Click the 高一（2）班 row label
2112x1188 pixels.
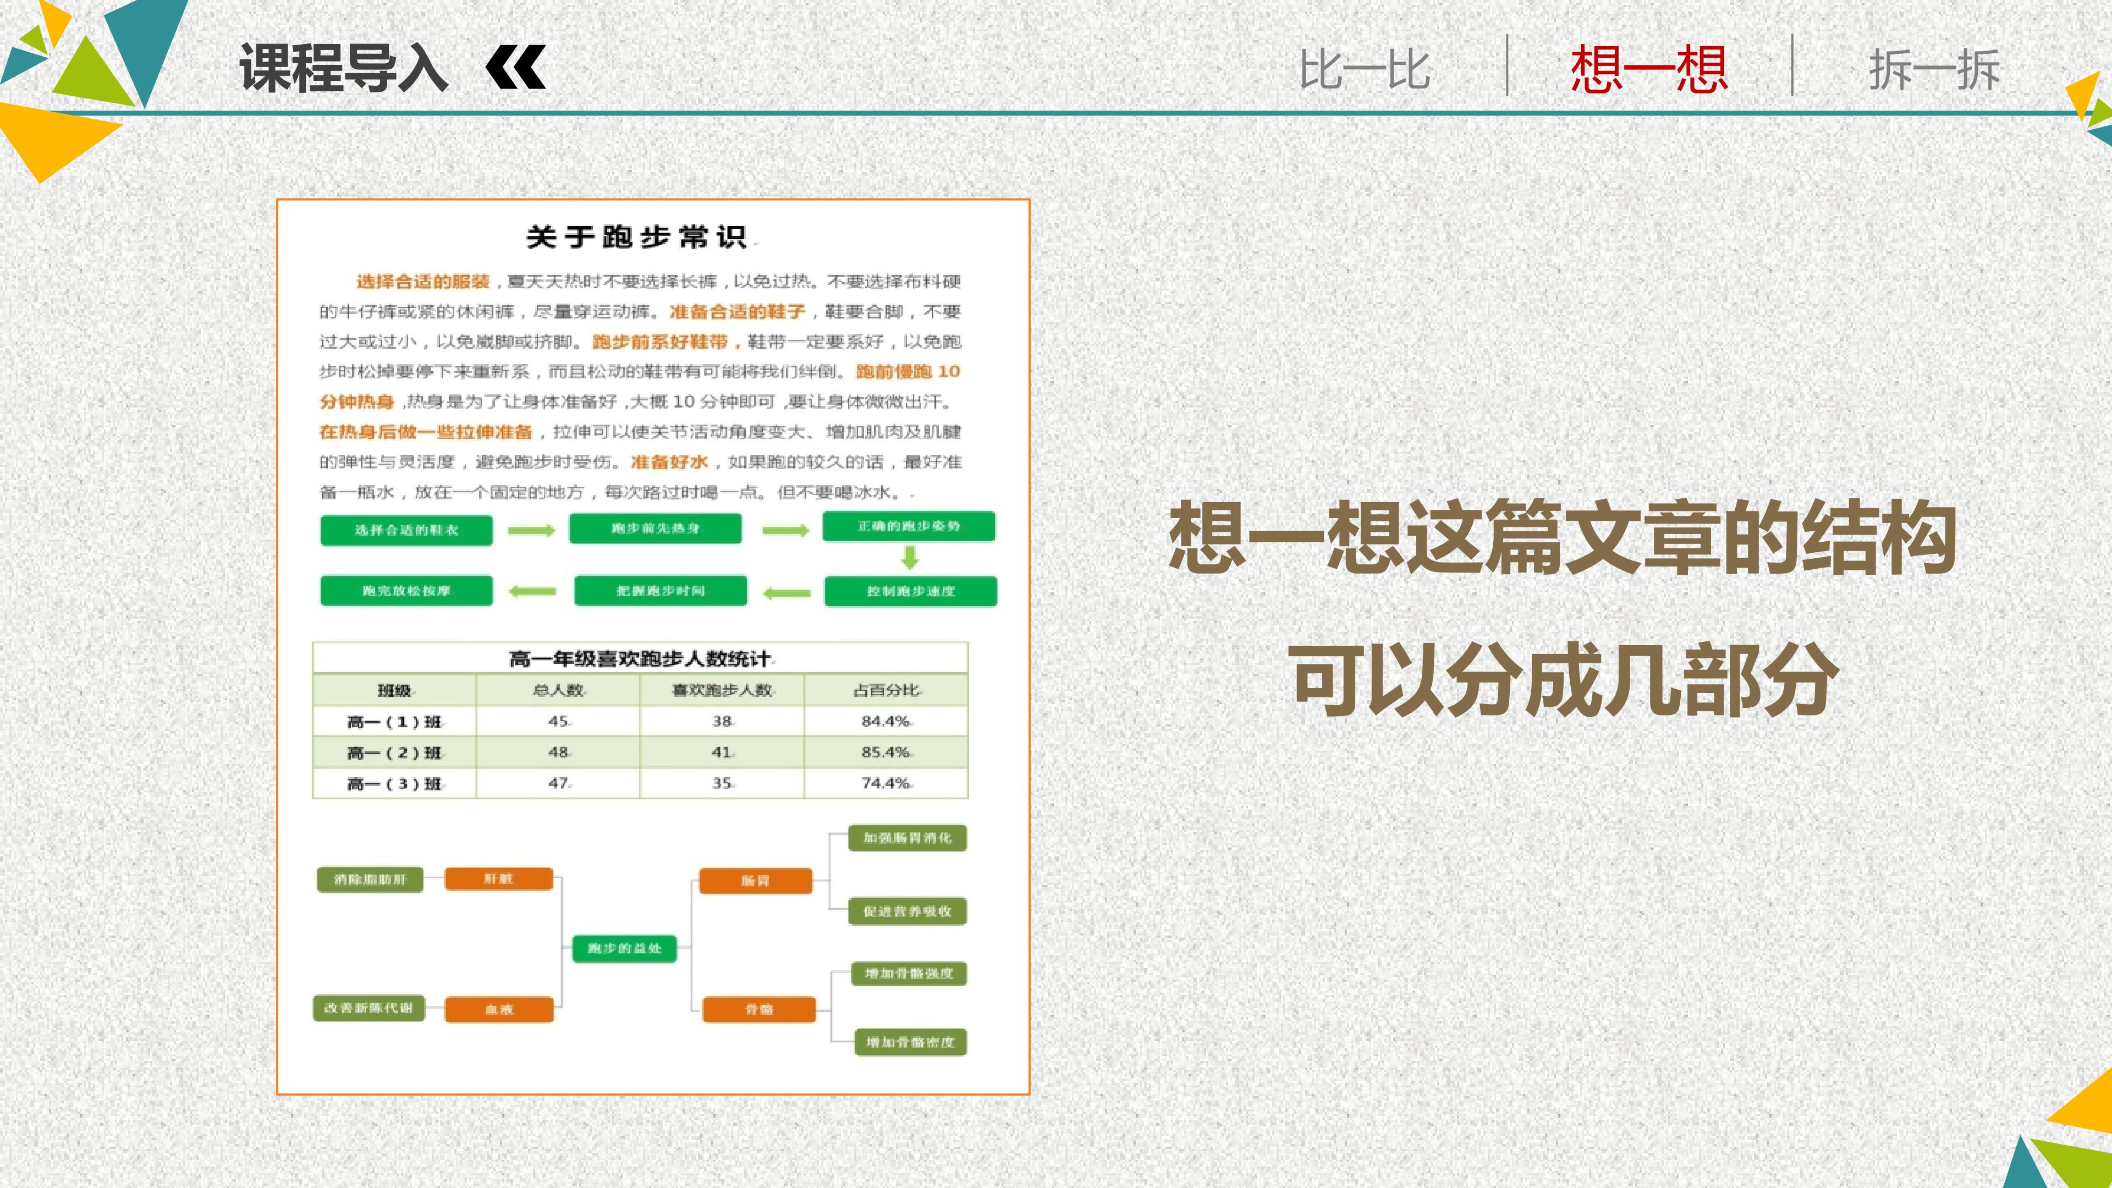click(x=394, y=752)
